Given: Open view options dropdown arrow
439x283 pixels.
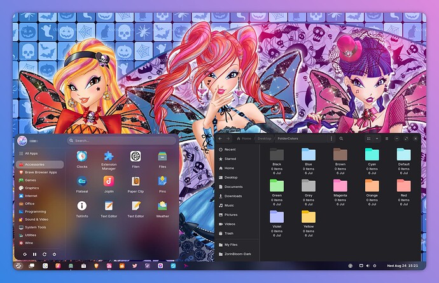Looking at the screenshot, I should pos(377,138).
